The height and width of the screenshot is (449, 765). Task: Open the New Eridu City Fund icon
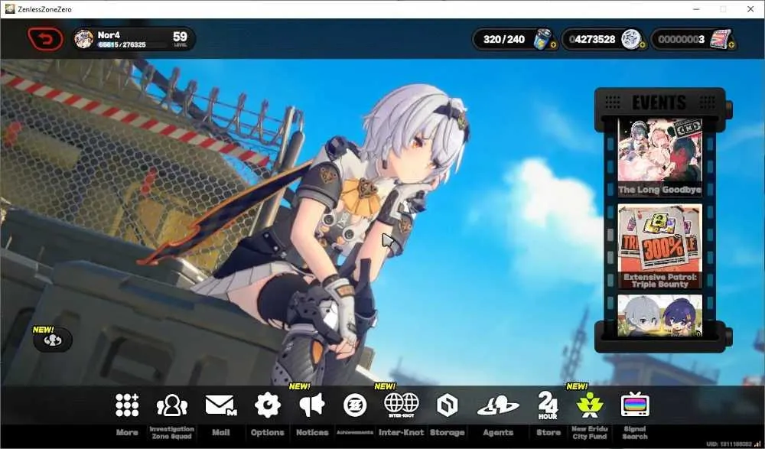(589, 405)
